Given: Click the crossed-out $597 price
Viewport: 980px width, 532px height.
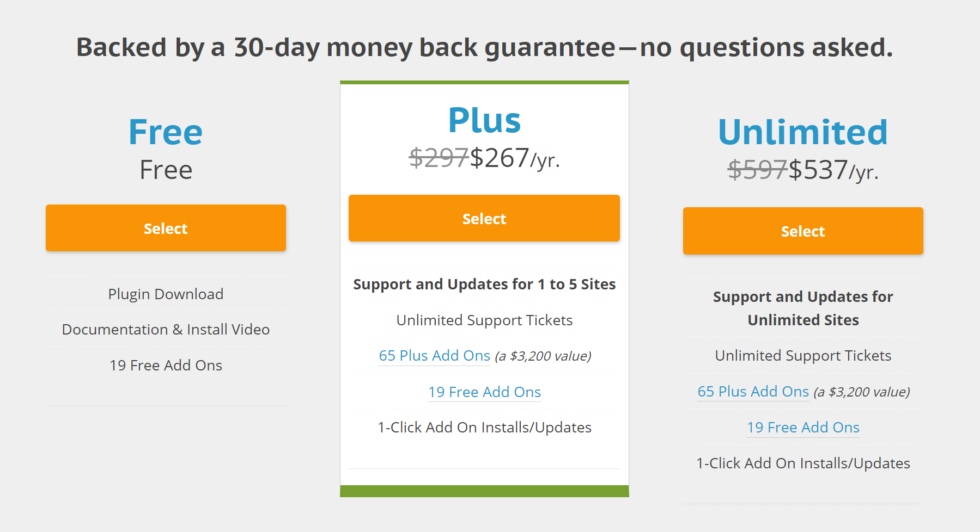Looking at the screenshot, I should (757, 170).
